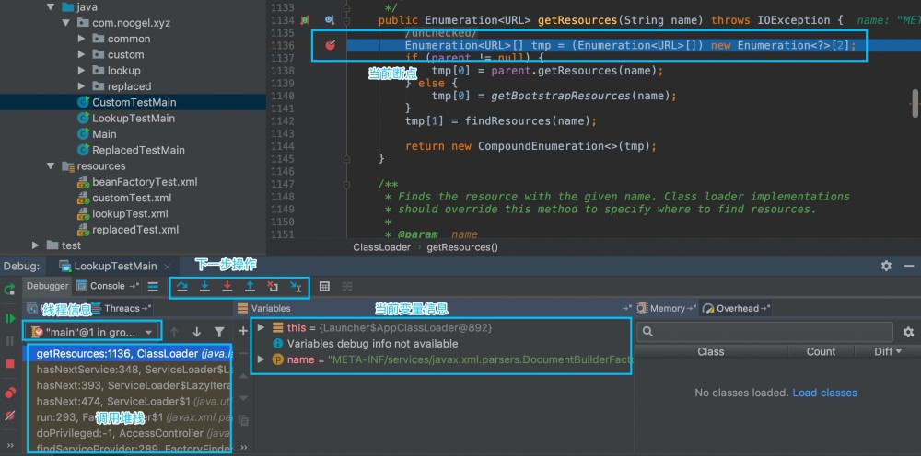
Task: Click the Force Step Into red arrow
Action: 227,287
